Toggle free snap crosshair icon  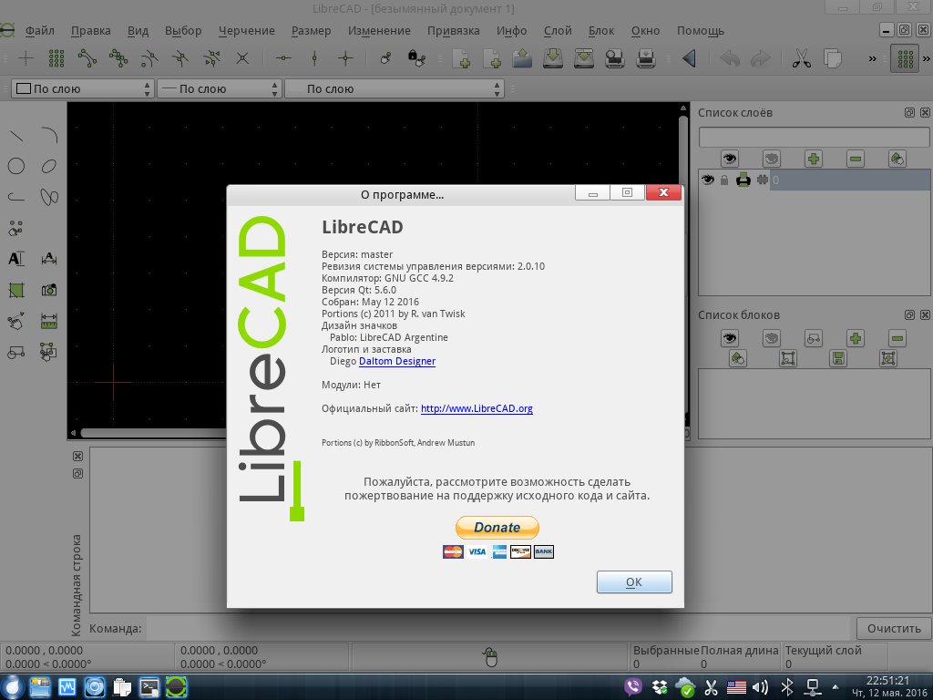pyautogui.click(x=26, y=58)
